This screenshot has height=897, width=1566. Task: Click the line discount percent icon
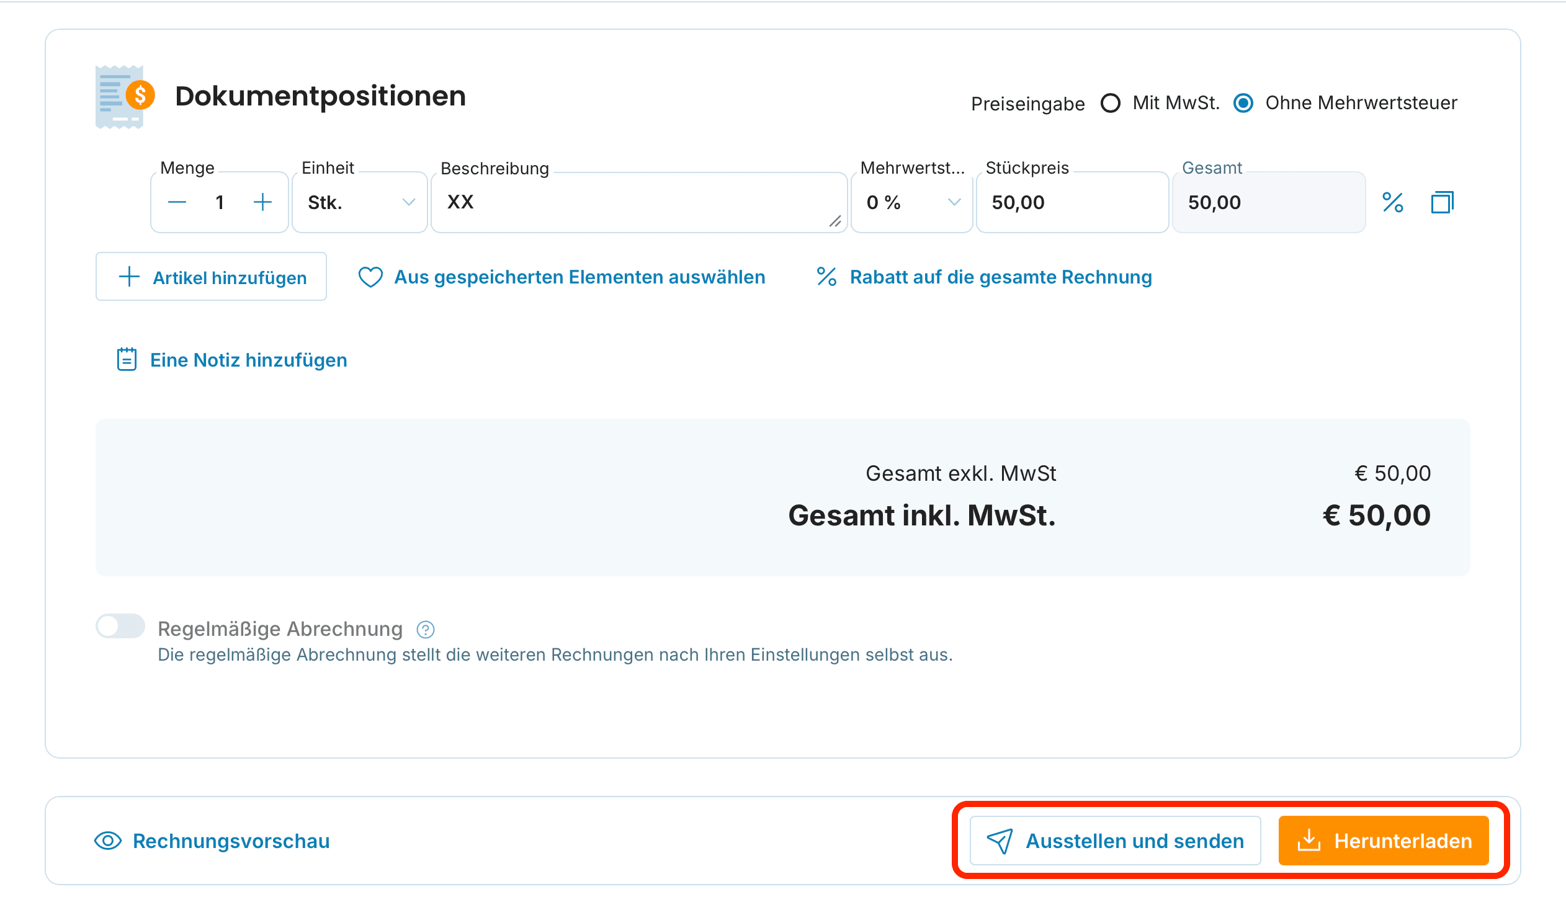click(1393, 202)
